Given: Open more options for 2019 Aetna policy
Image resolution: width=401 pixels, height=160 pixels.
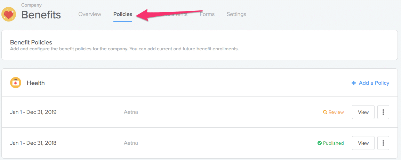Looking at the screenshot, I should 383,112.
